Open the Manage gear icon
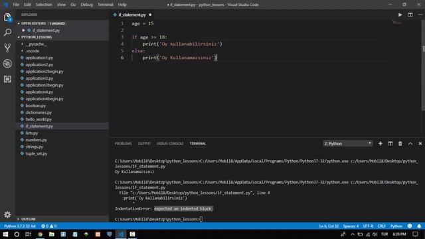Viewport: 425px width, 239px height. [7, 214]
